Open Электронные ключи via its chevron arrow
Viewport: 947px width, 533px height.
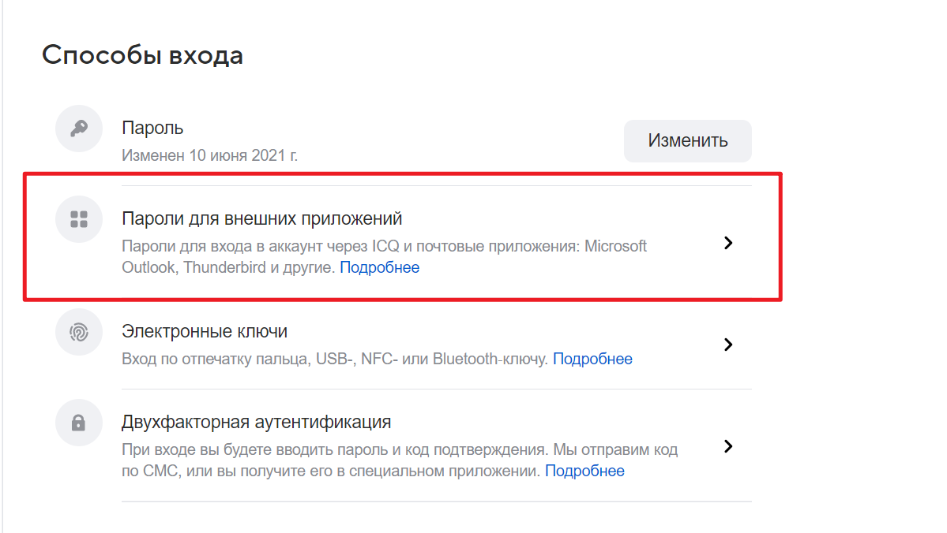point(728,345)
